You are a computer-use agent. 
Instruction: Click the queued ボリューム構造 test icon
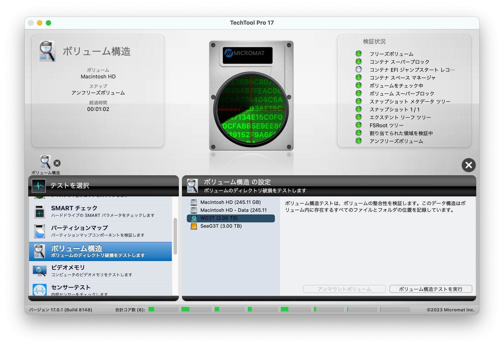[x=45, y=162]
